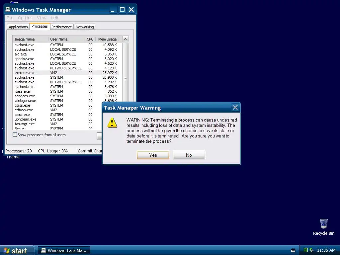This screenshot has height=255, width=340.
Task: Click the process list scroll-up arrow
Action: [x=125, y=39]
